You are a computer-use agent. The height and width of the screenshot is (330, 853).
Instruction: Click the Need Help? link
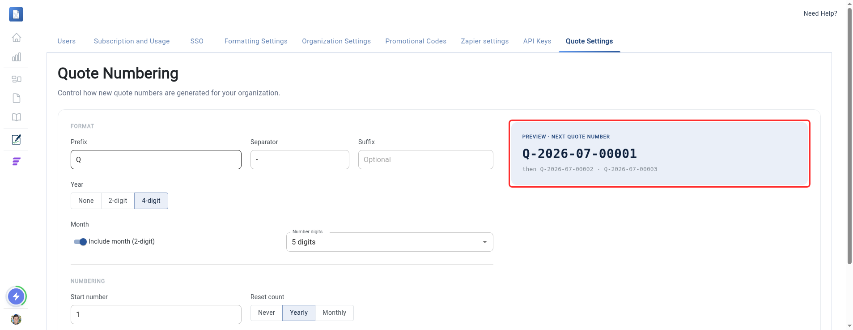pos(820,13)
